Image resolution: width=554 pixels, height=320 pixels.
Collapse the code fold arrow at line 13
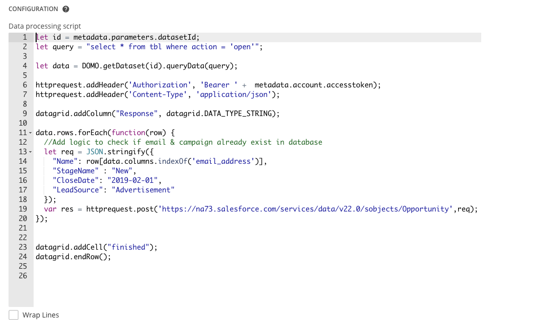click(x=31, y=152)
